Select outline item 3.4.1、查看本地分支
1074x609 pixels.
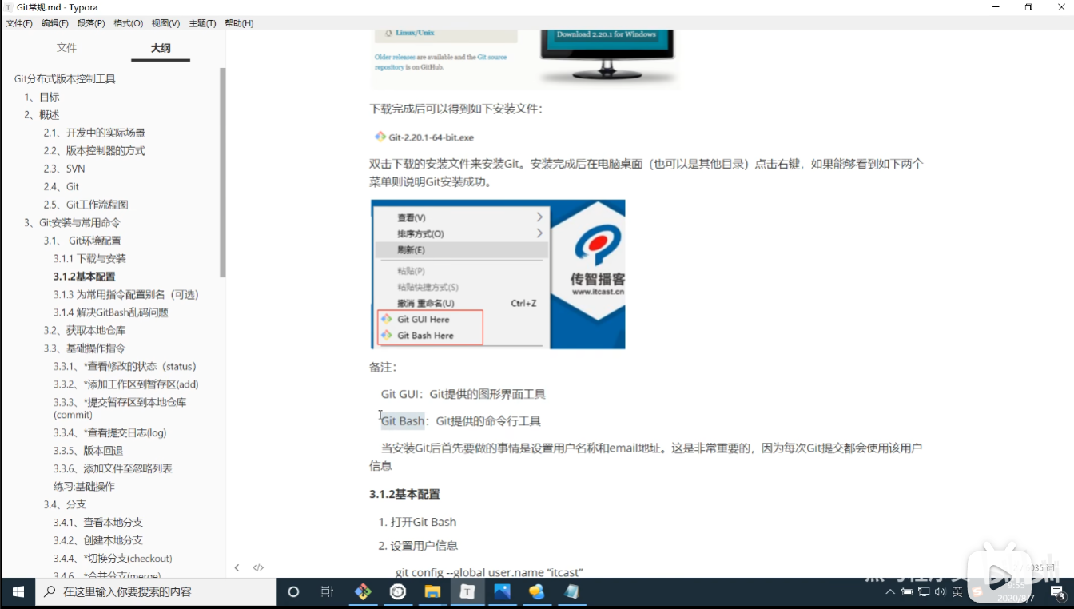click(x=98, y=523)
